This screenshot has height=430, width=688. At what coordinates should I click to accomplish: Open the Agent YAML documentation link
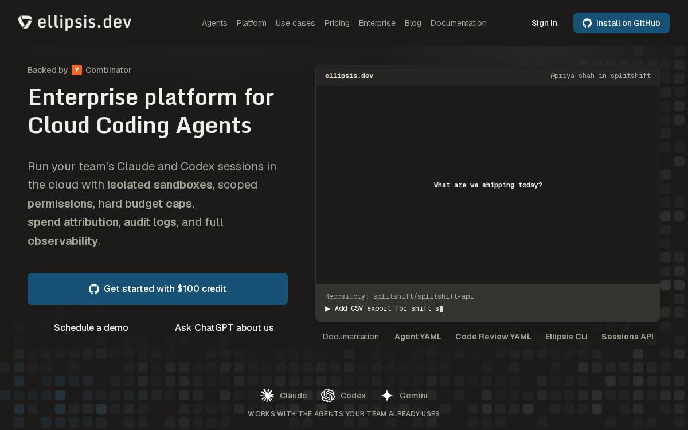[418, 337]
